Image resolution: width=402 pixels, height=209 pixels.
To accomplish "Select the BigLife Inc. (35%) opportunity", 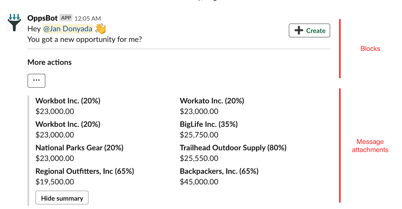I will tap(209, 124).
